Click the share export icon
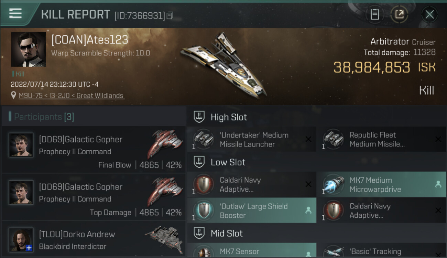The image size is (447, 258). pos(399,14)
